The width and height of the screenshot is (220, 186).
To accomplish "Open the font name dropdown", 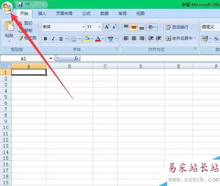I will point(84,27).
